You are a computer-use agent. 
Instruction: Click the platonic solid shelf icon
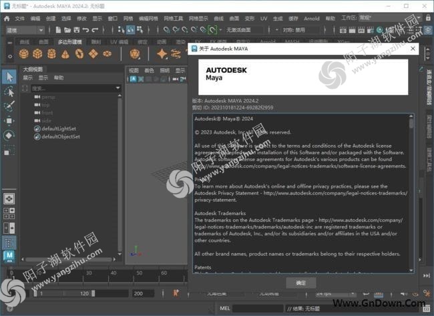pos(135,53)
